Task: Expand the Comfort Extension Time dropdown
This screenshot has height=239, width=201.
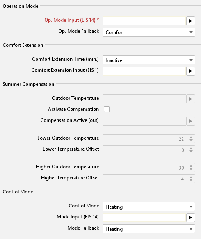Action: (149, 60)
